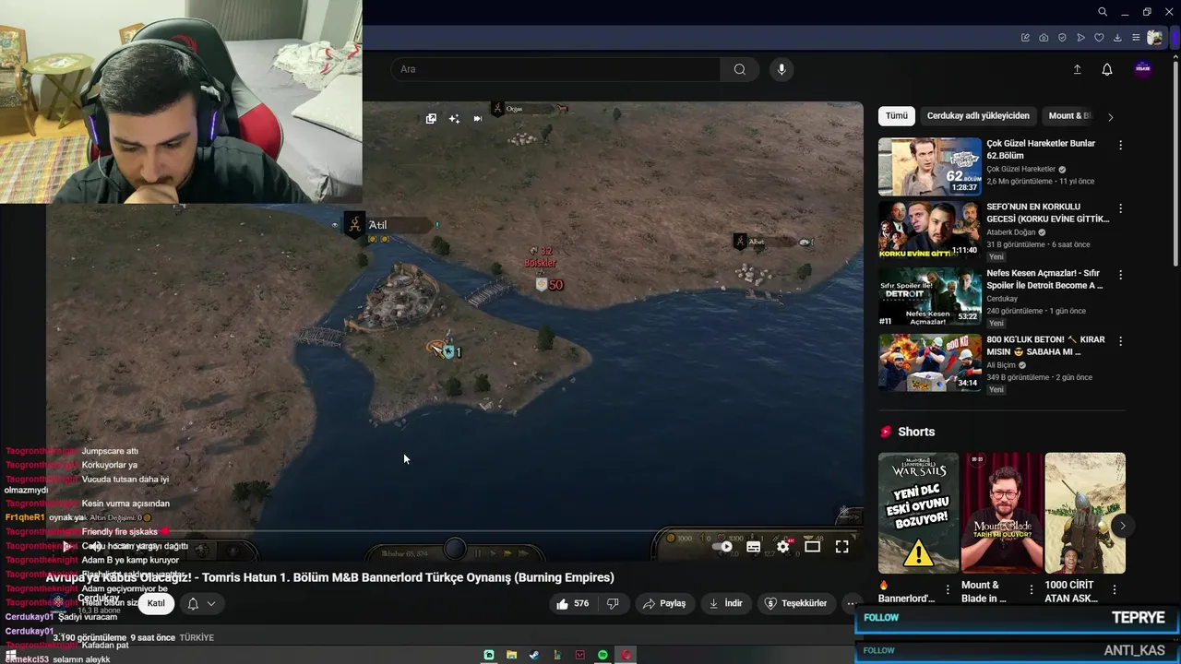Click the Teşekkürler thanks button
The height and width of the screenshot is (664, 1181).
pos(796,603)
